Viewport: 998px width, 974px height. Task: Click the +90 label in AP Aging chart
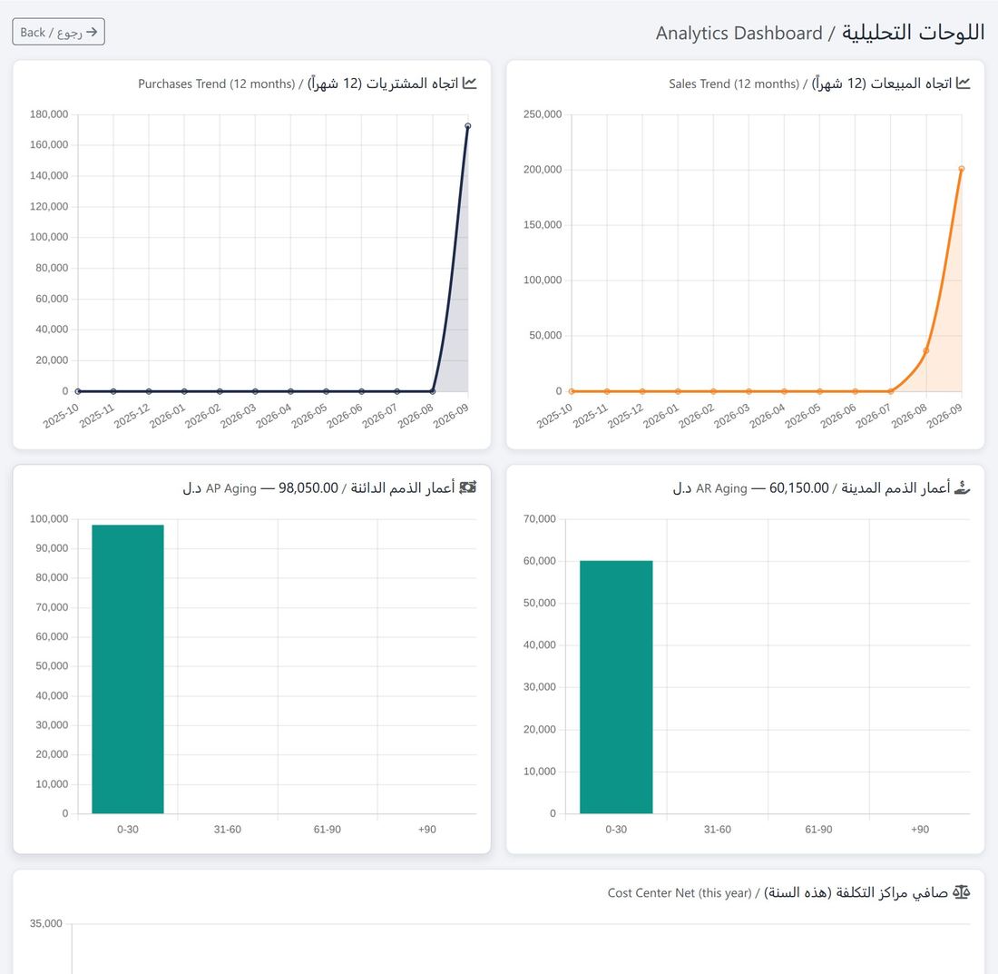coord(427,830)
